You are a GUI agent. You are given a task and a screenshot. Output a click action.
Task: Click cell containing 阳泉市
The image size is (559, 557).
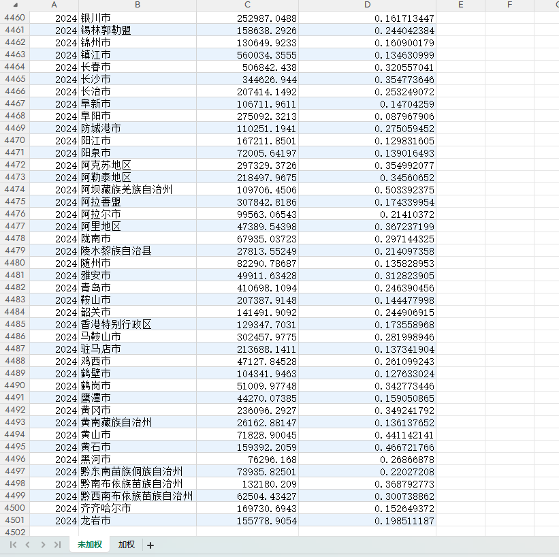coord(138,153)
